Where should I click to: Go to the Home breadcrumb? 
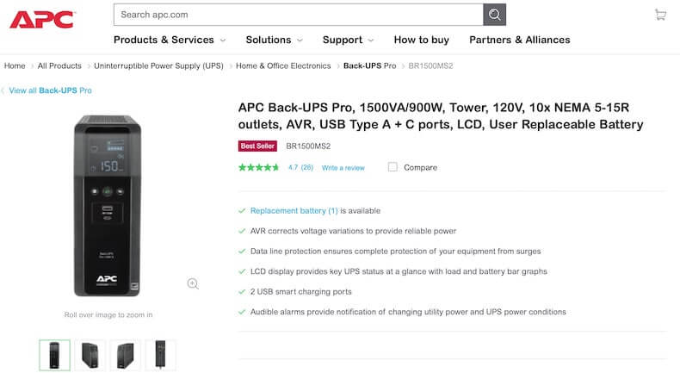pos(15,65)
